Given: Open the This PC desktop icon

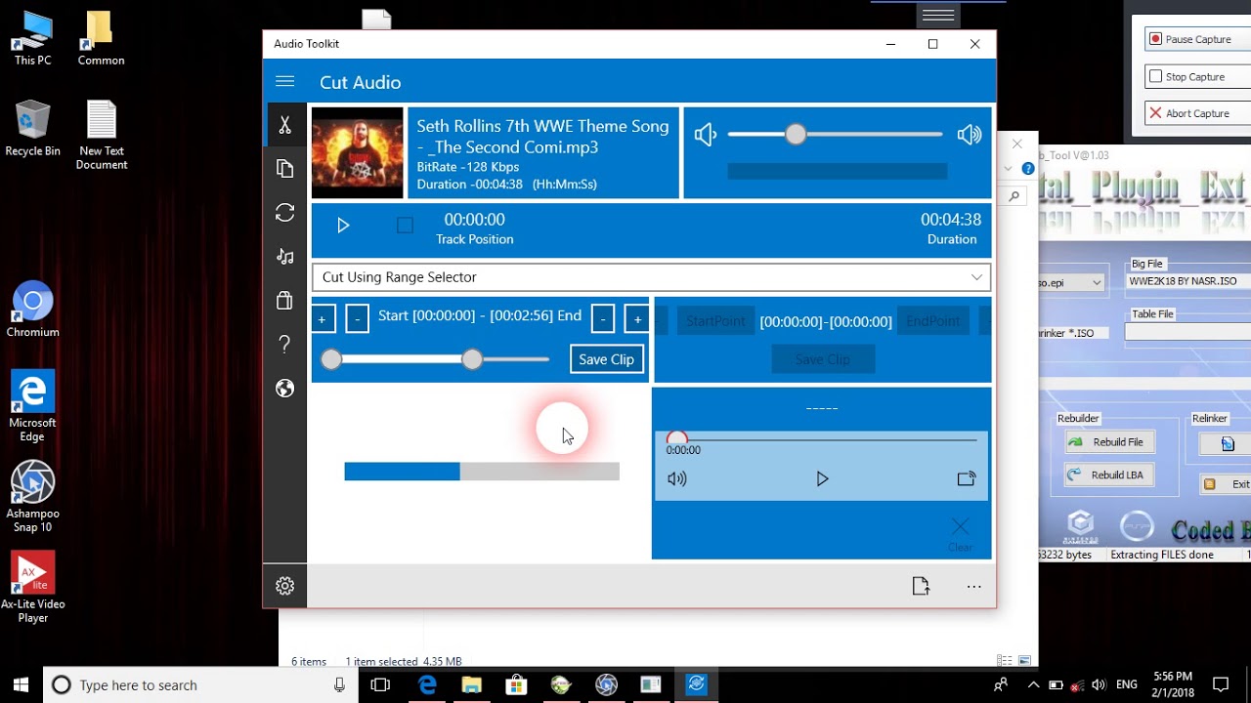Looking at the screenshot, I should tap(32, 39).
